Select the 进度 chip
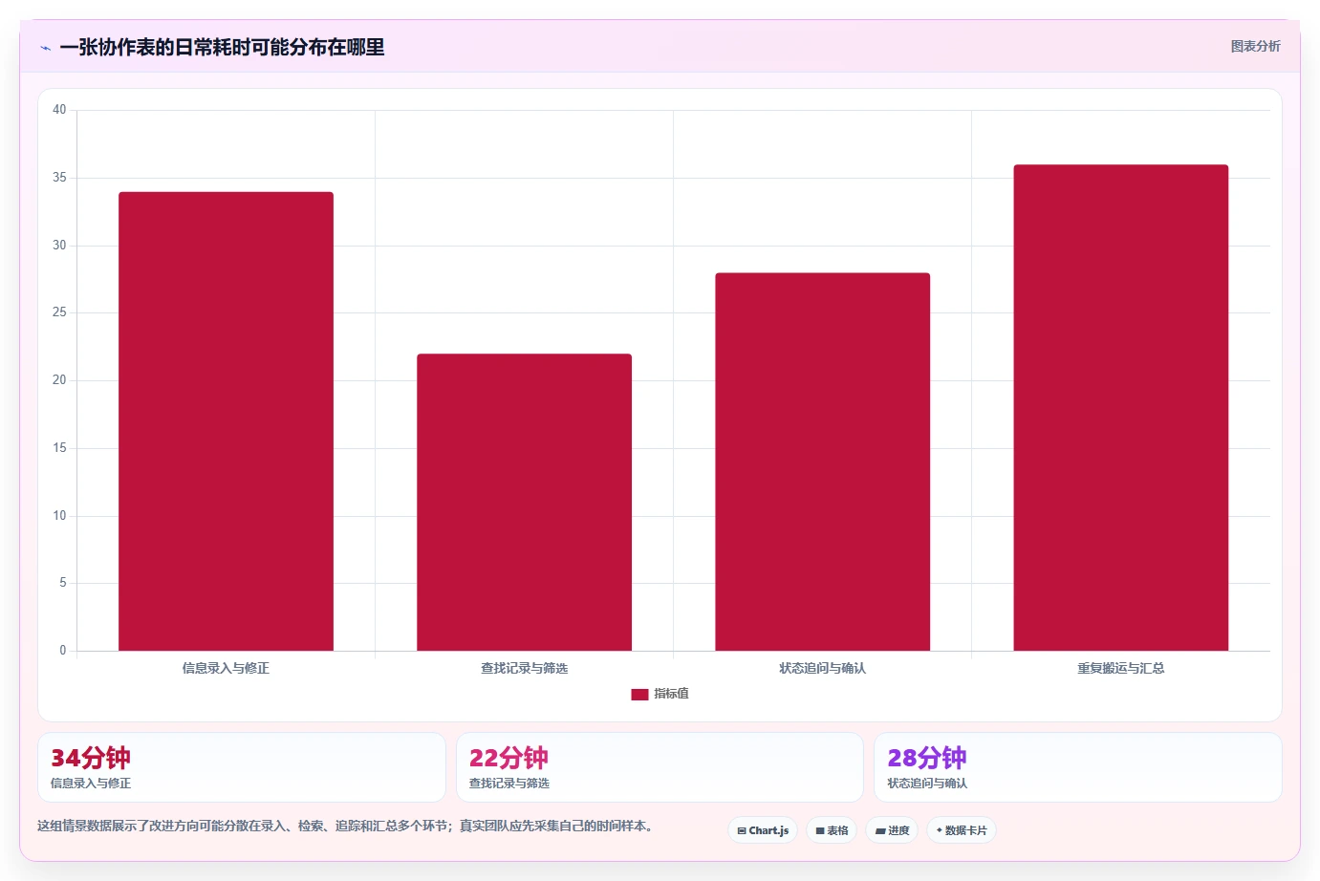The height and width of the screenshot is (881, 1320). 892,830
